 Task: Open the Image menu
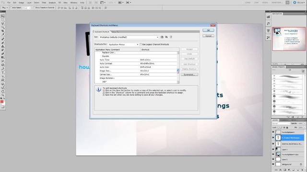[21, 3]
